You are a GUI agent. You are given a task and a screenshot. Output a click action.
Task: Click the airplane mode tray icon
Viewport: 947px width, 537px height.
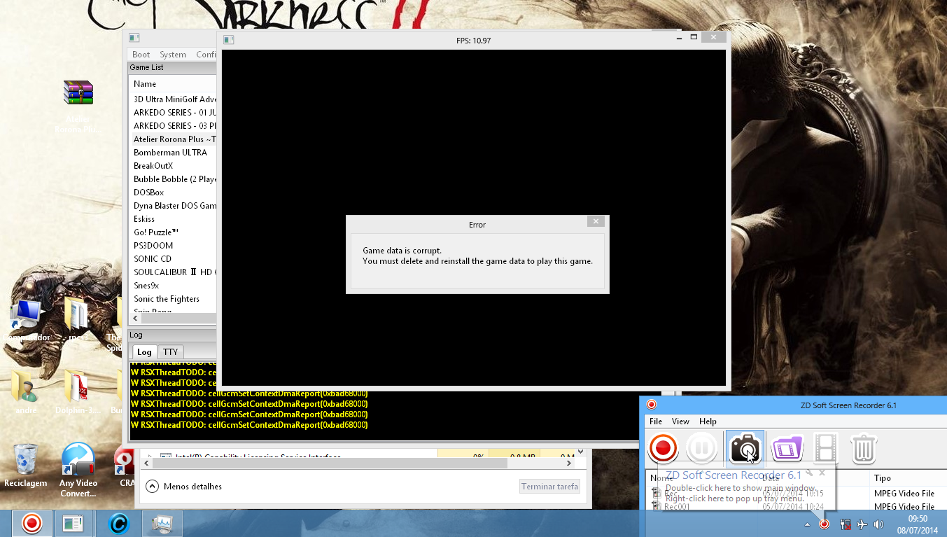click(x=862, y=524)
